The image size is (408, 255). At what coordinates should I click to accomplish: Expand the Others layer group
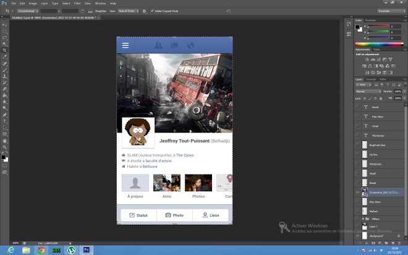click(363, 219)
